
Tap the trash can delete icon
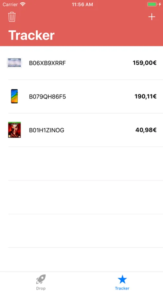pyautogui.click(x=12, y=17)
